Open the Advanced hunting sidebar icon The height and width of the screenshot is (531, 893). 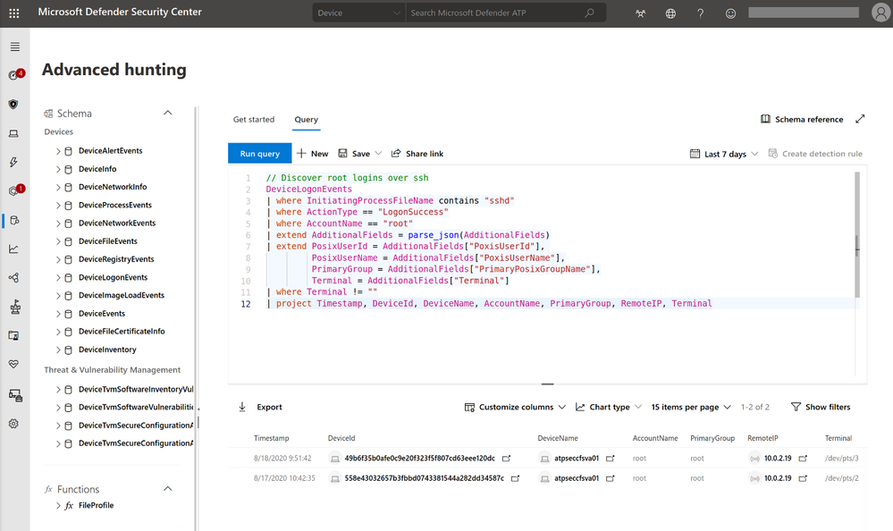click(15, 221)
